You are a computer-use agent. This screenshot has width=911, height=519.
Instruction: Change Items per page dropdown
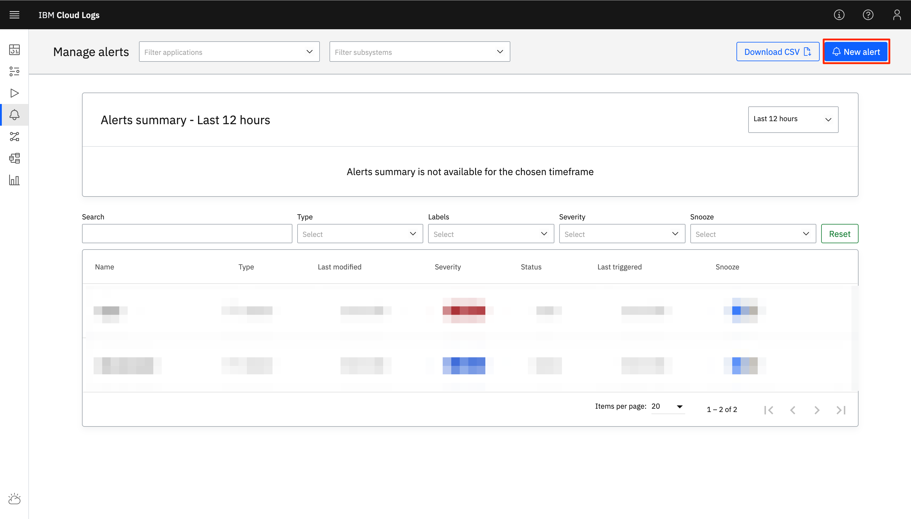click(x=667, y=406)
